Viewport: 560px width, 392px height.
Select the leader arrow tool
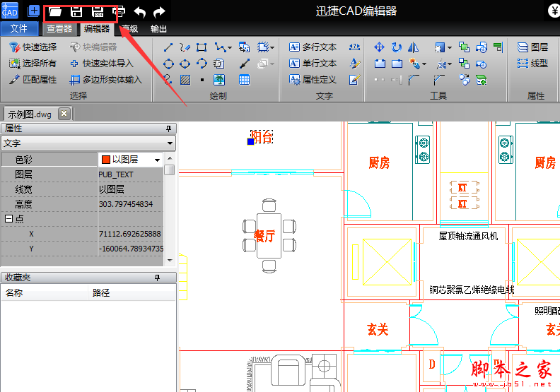244,64
